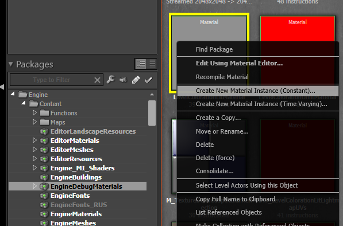Choose List Referenced Objects
This screenshot has width=343, height=226.
pyautogui.click(x=258, y=212)
